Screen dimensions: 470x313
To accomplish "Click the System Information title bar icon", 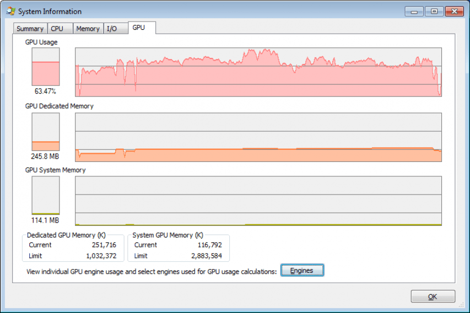I will (11, 12).
